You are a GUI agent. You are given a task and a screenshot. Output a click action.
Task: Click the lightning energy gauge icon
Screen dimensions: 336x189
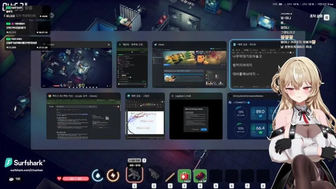[113, 175]
